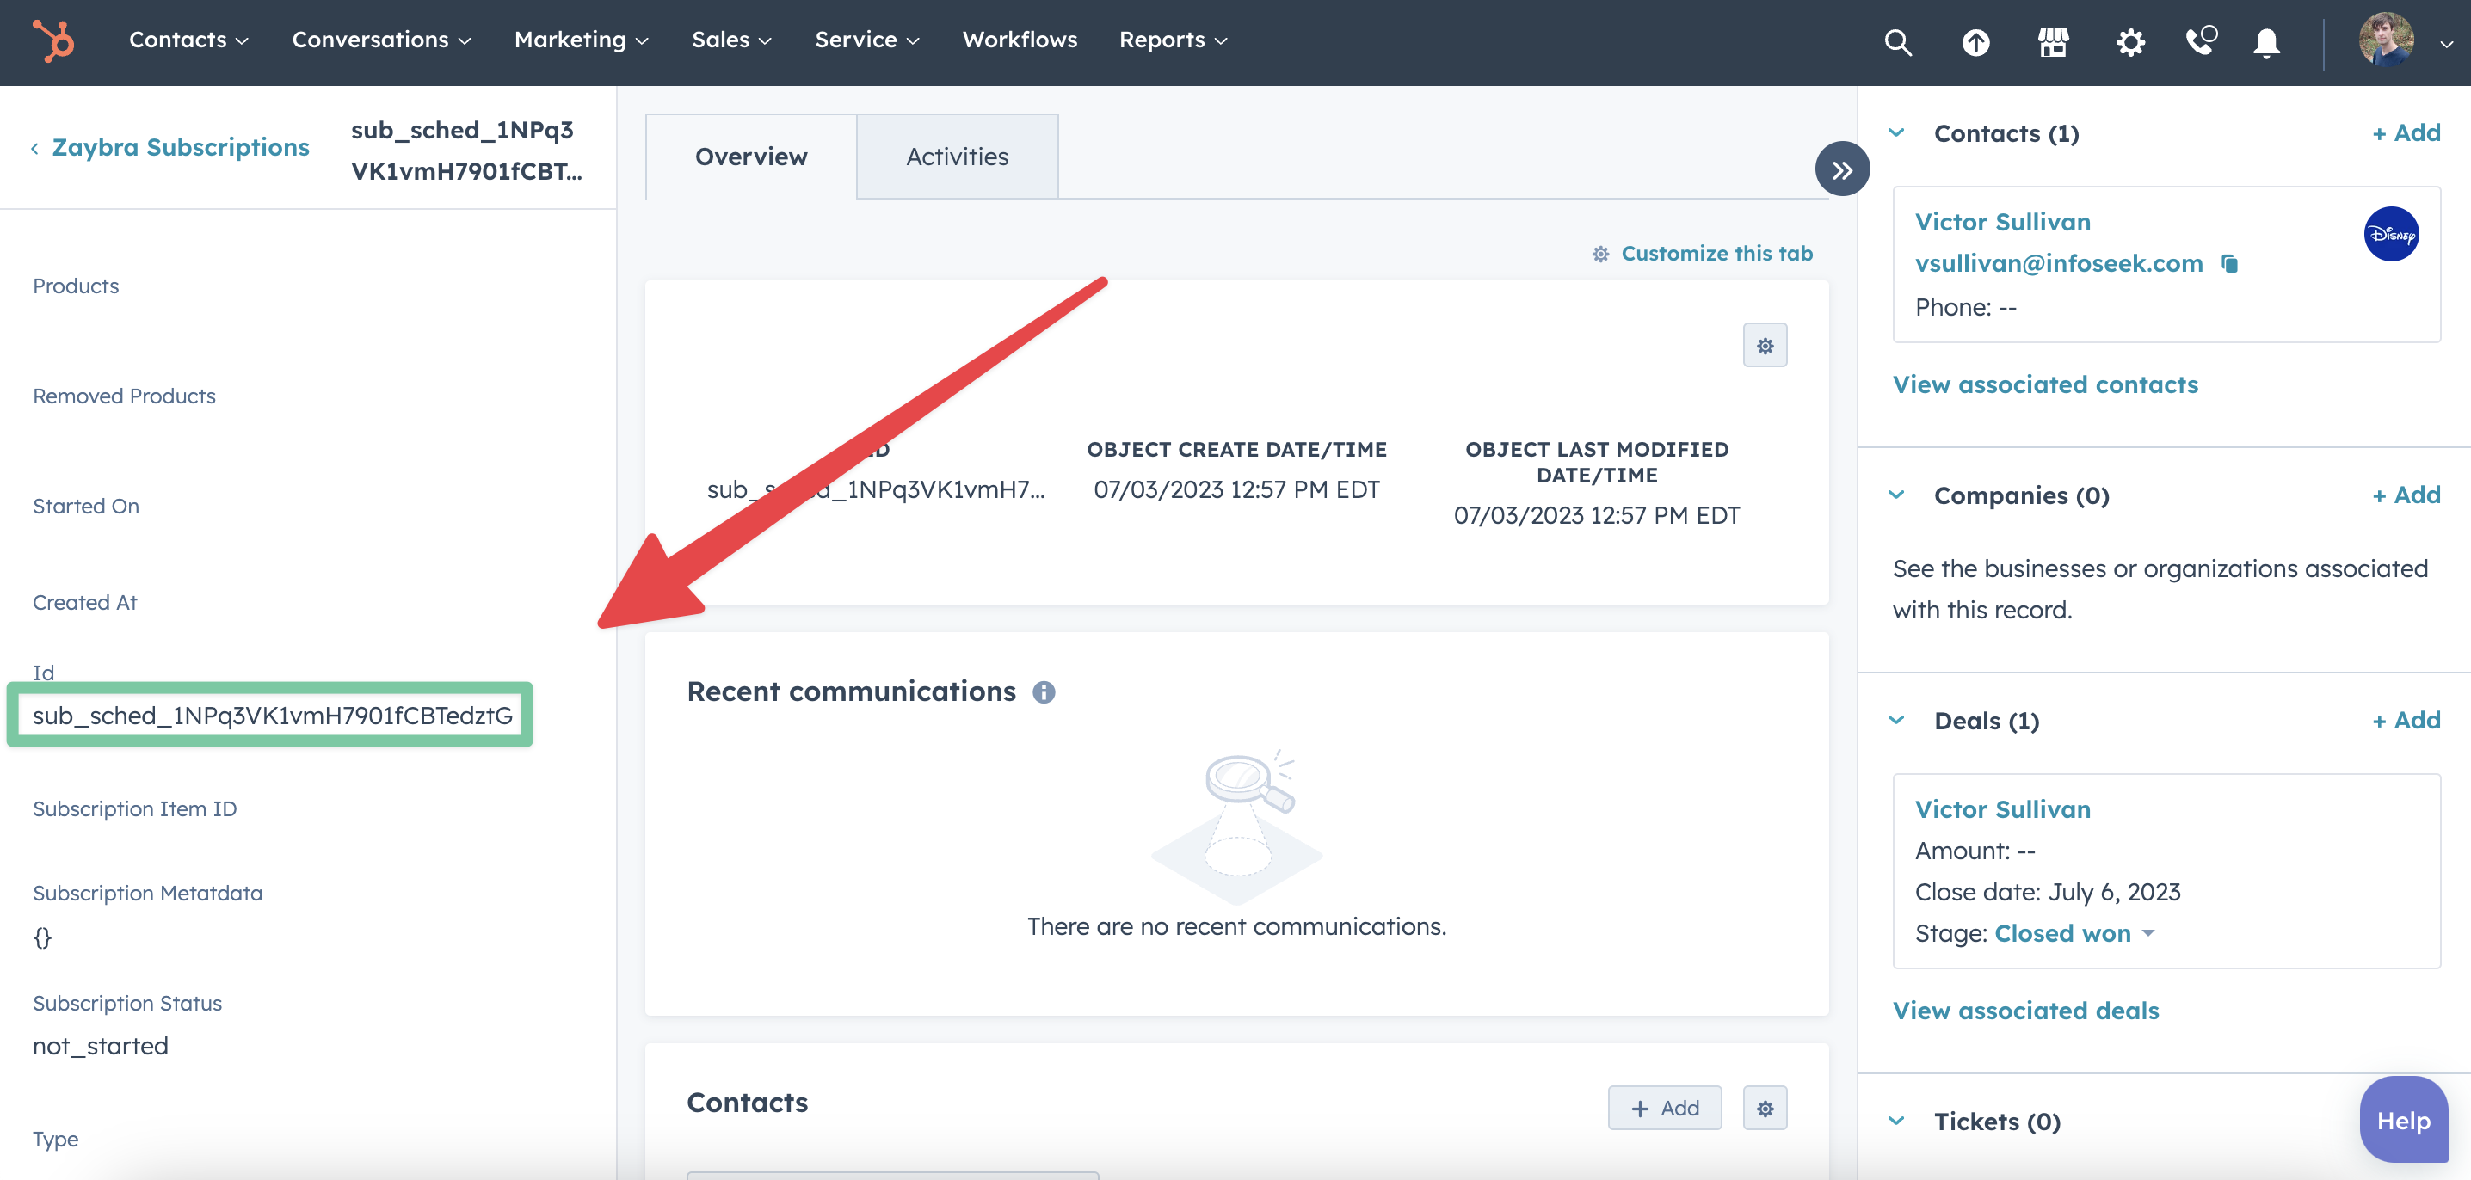This screenshot has height=1180, width=2471.
Task: Switch to the Activities tab
Action: [957, 155]
